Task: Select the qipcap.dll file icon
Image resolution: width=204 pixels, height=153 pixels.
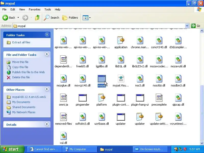Action: [x=178, y=98]
